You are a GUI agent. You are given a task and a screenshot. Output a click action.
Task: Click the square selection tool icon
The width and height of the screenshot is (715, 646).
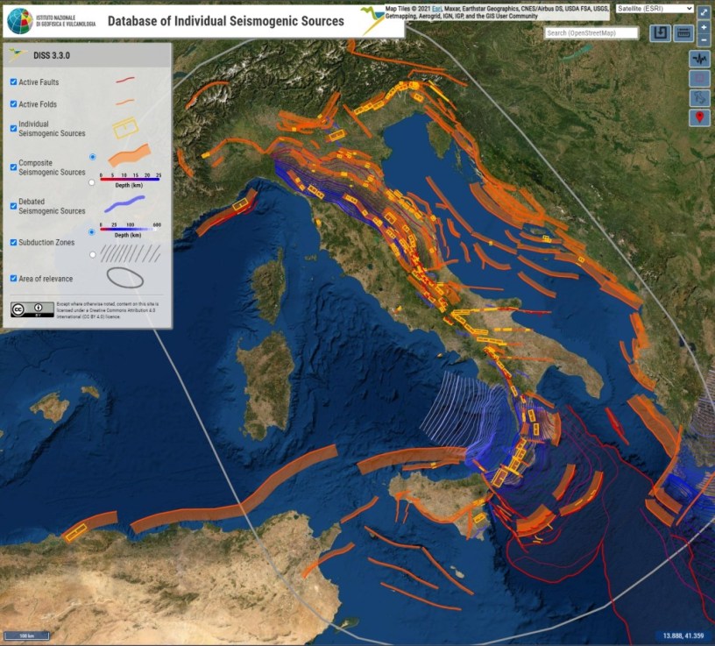699,79
